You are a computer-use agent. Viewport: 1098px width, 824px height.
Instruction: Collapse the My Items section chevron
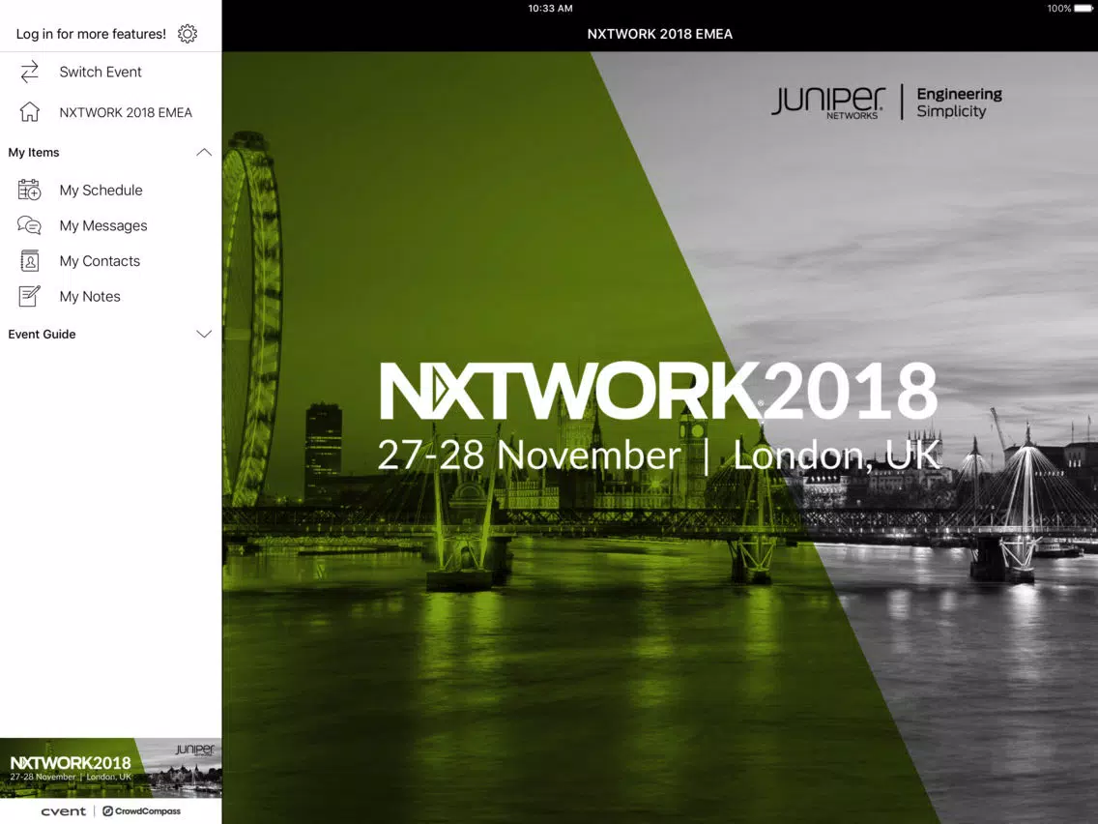point(204,152)
